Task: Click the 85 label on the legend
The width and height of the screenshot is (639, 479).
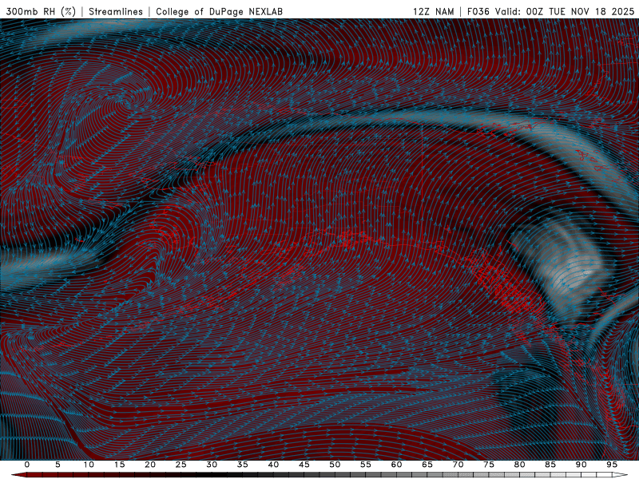Action: point(550,465)
